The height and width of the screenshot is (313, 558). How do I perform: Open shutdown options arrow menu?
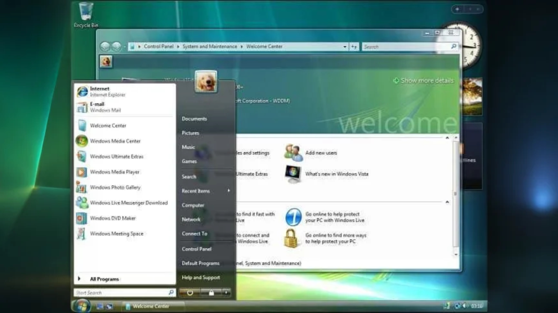[x=226, y=293]
